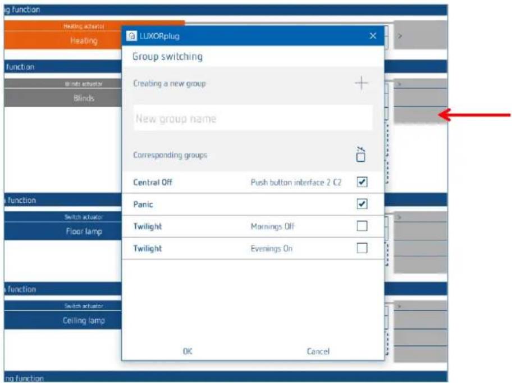Click the Corresponding groups heading
Screen dimensions: 512x383
pyautogui.click(x=170, y=155)
